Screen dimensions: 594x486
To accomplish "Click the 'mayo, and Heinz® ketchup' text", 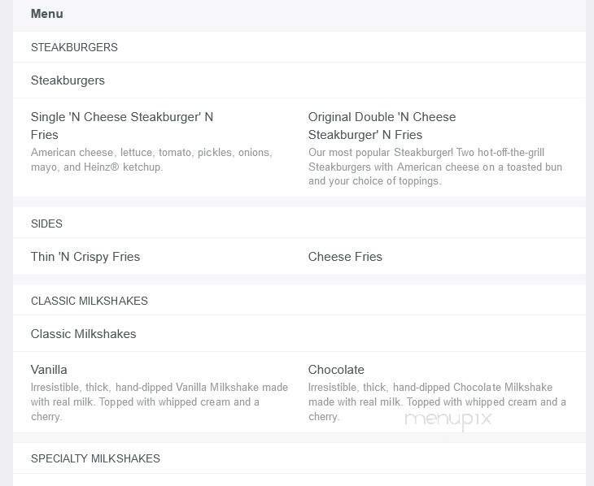I will coord(97,167).
